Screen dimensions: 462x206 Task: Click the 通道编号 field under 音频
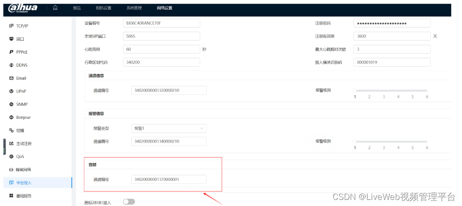pos(169,179)
